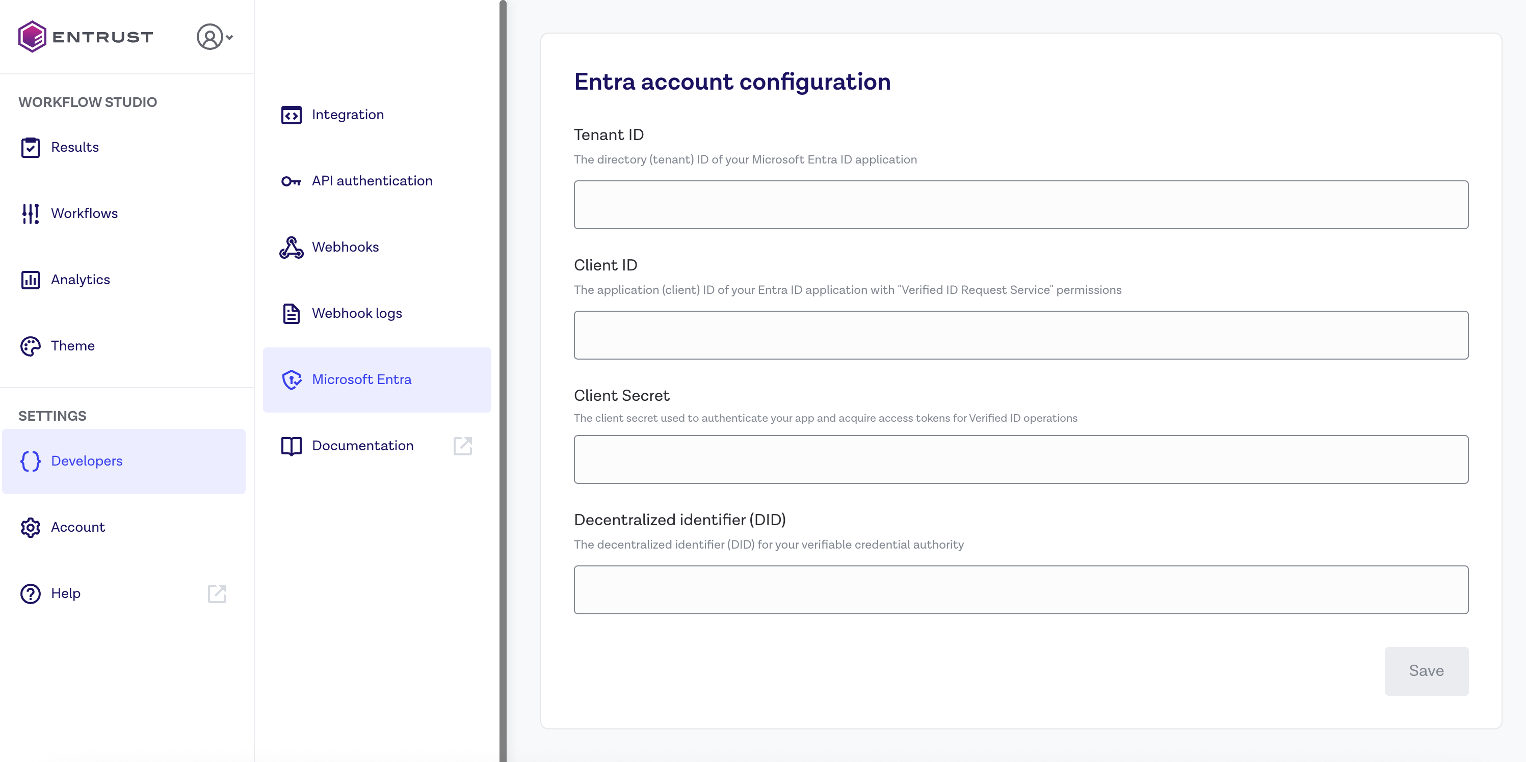The width and height of the screenshot is (1526, 762).
Task: Click the Workflows sliders icon
Action: pyautogui.click(x=30, y=214)
